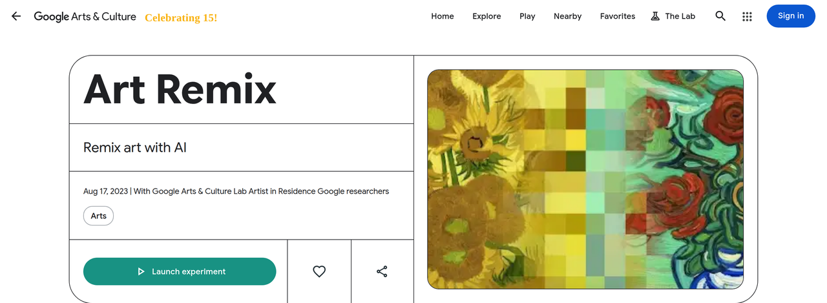The height and width of the screenshot is (303, 827).
Task: Go to the Play section
Action: pos(527,16)
